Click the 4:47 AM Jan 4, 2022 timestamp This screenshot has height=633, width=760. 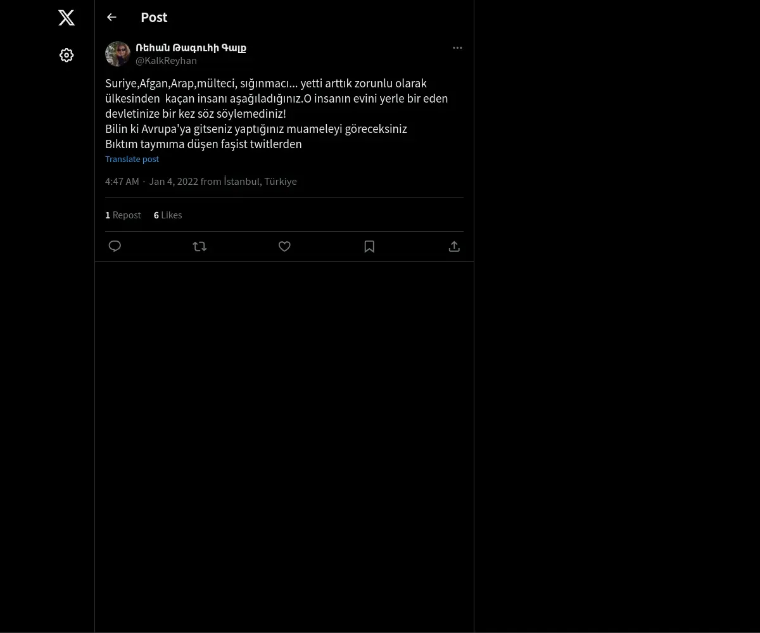click(151, 182)
